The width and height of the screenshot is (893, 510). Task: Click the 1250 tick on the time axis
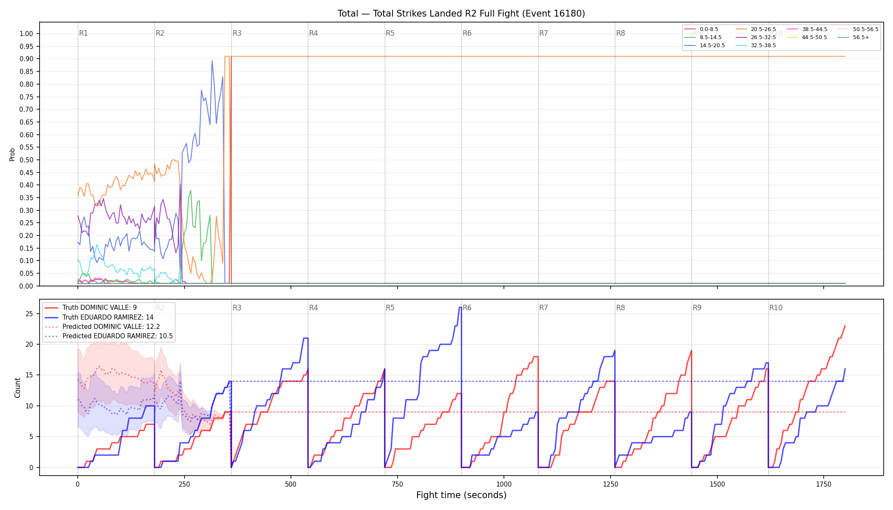coord(611,484)
